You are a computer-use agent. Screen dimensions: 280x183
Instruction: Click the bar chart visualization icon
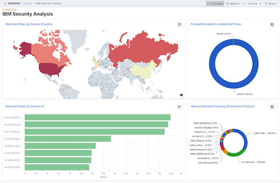click(180, 107)
